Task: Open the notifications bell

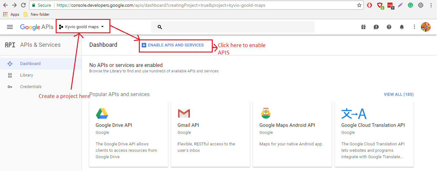Action: [x=402, y=27]
